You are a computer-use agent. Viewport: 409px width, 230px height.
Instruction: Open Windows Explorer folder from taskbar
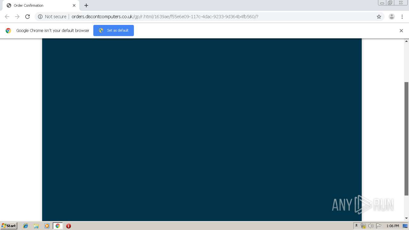pos(36,226)
